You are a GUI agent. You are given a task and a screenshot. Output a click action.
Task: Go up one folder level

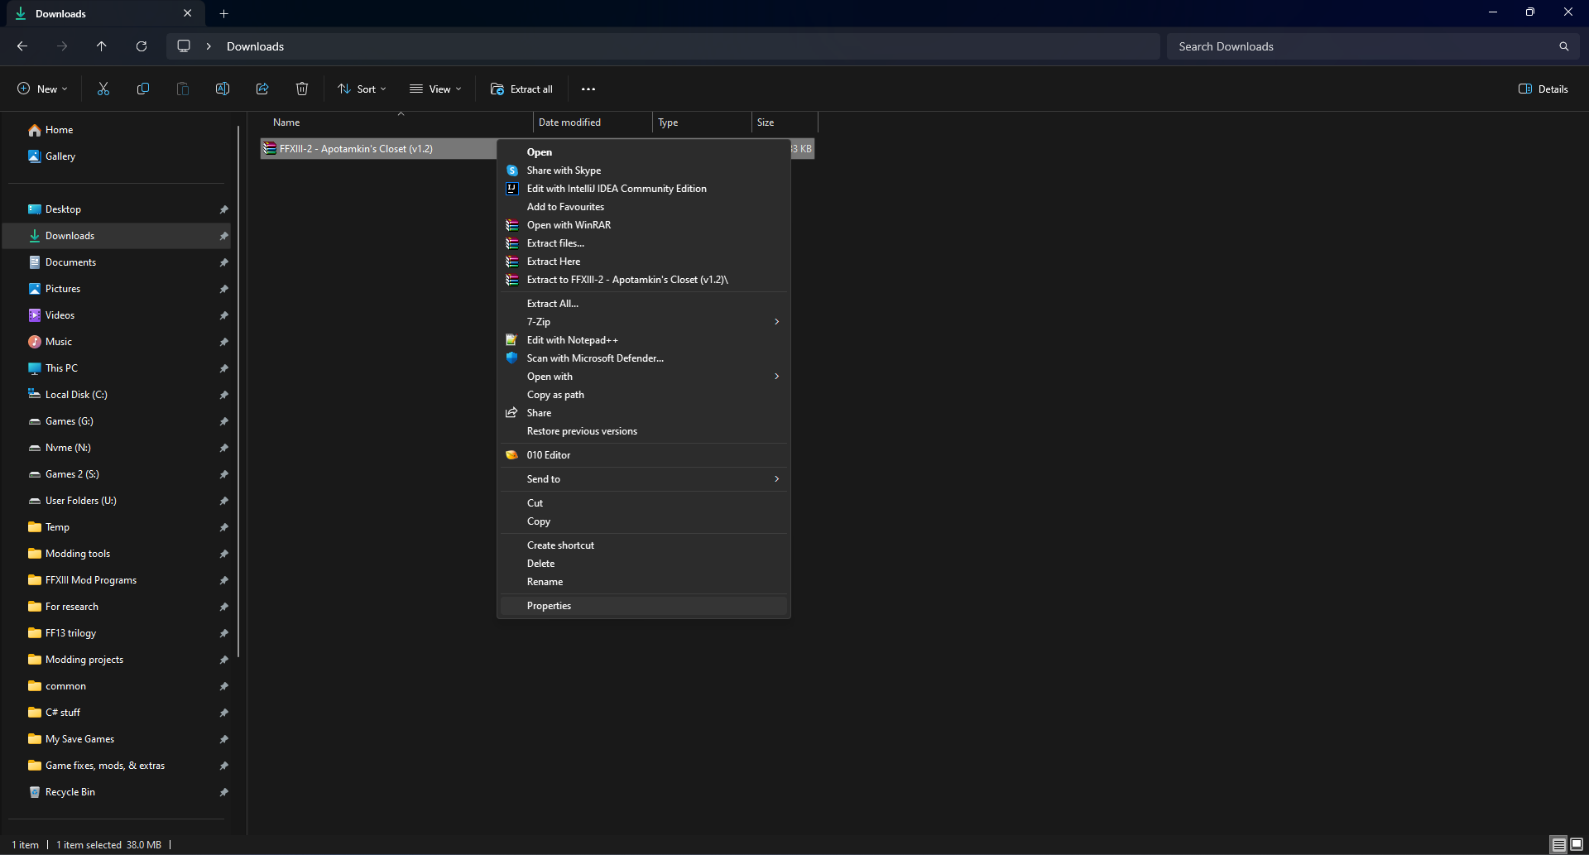tap(102, 46)
